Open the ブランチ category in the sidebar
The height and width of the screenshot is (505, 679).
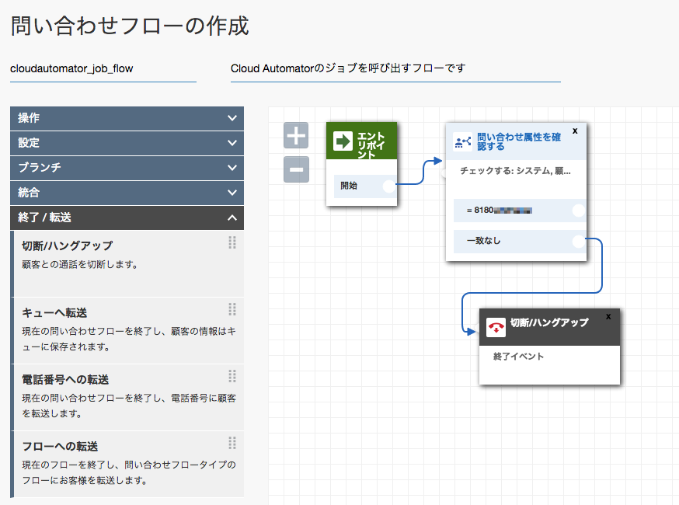click(x=124, y=168)
